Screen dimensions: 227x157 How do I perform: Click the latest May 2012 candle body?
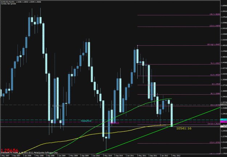[x=172, y=115]
